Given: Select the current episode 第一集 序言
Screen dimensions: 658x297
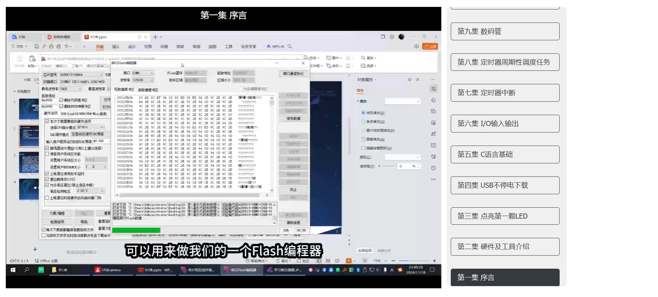Looking at the screenshot, I should pyautogui.click(x=505, y=277).
